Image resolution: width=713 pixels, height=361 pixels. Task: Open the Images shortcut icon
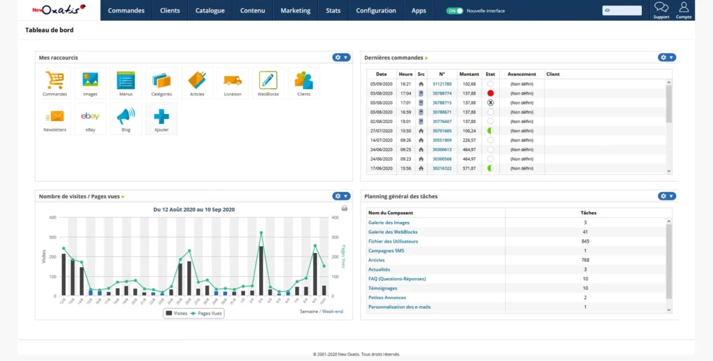[91, 83]
